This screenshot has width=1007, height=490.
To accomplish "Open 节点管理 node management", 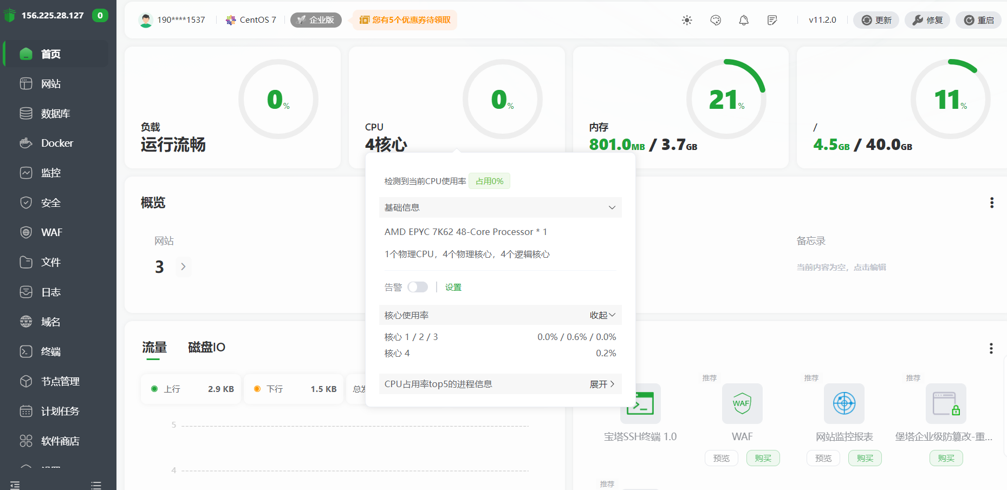I will point(59,381).
